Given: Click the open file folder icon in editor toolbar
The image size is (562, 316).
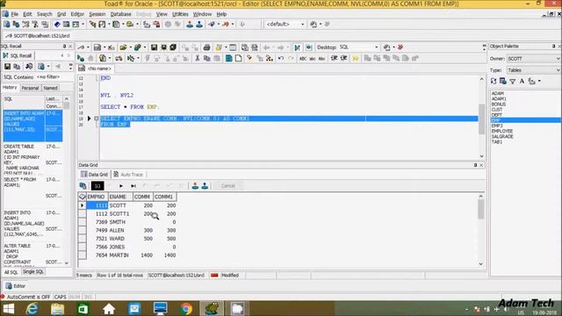Looking at the screenshot, I should click(x=123, y=47).
